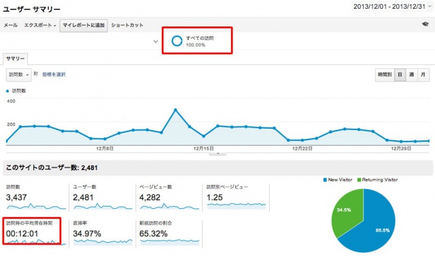This screenshot has height=263, width=435.
Task: Switch the graph to 日 view
Action: [400, 75]
